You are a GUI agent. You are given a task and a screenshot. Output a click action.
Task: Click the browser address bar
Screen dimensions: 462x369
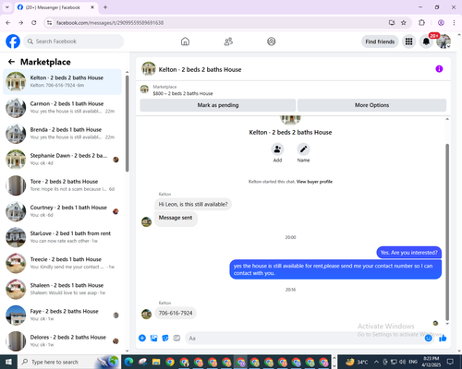click(x=215, y=22)
